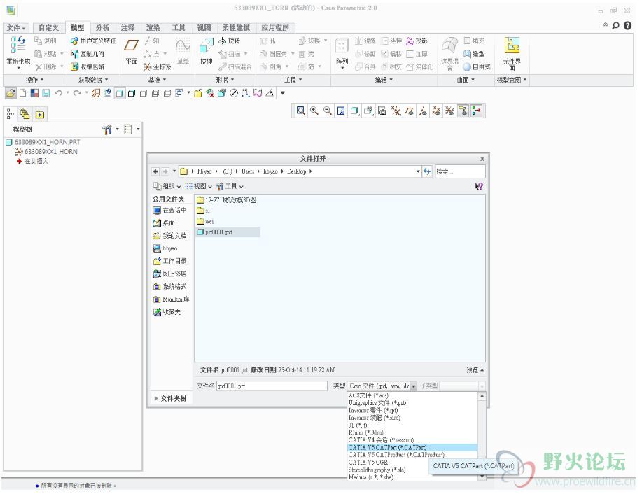Click the 造型 style surface tool
Screen dimensions: 642x494
tap(474, 54)
